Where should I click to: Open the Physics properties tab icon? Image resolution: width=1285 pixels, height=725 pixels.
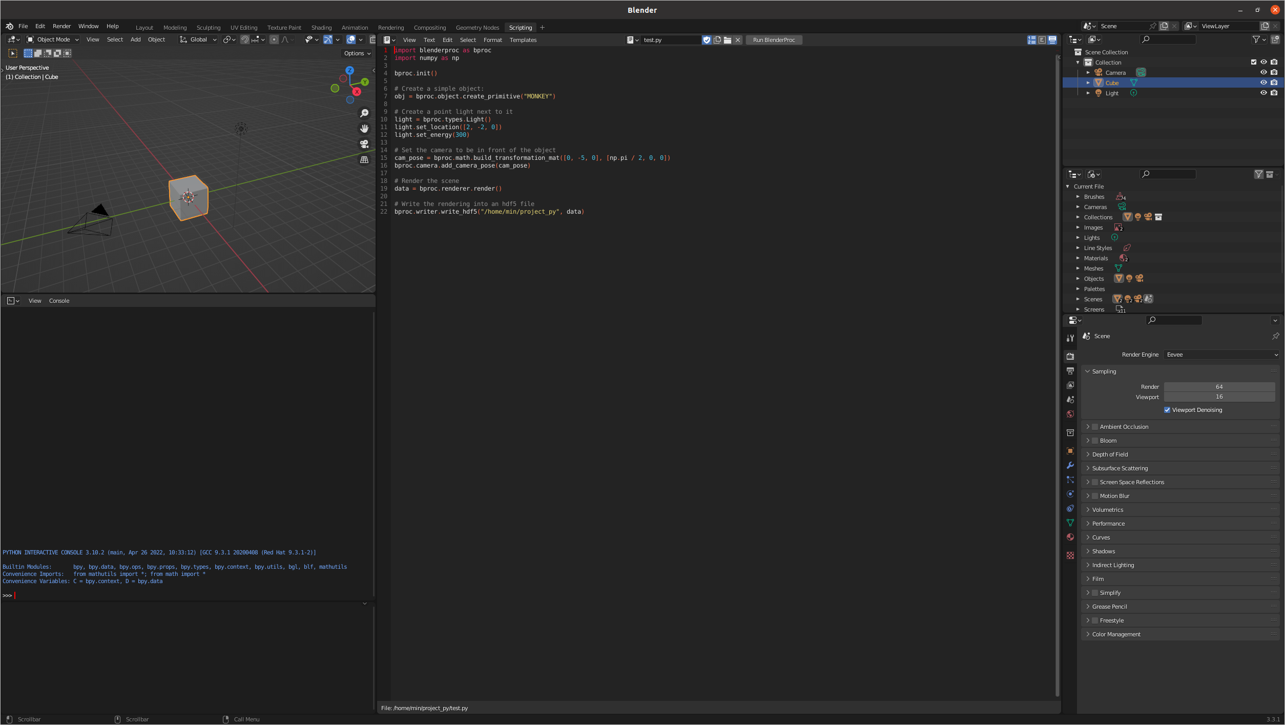click(1070, 494)
